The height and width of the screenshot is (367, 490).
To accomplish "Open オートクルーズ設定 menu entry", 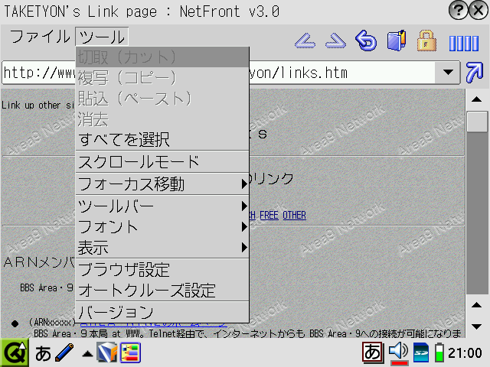I will [162, 291].
